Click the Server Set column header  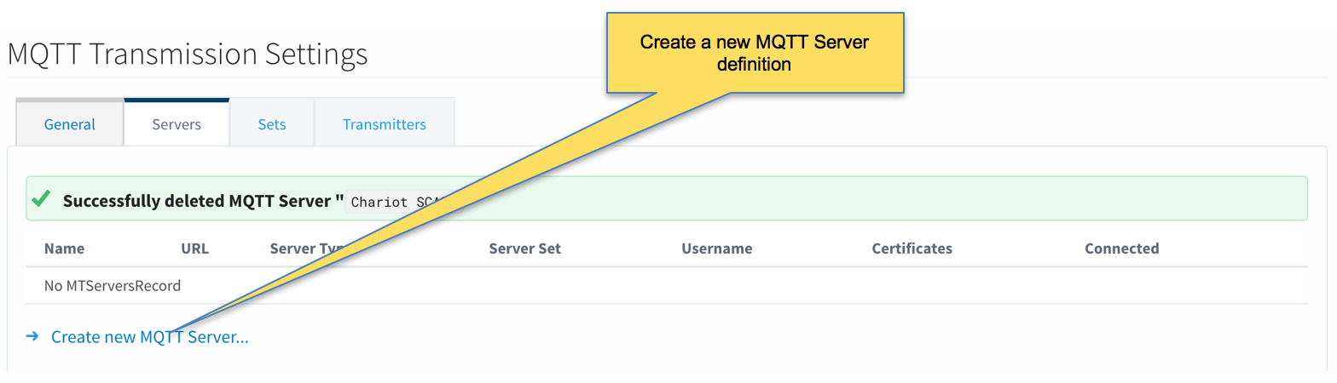[x=525, y=249]
